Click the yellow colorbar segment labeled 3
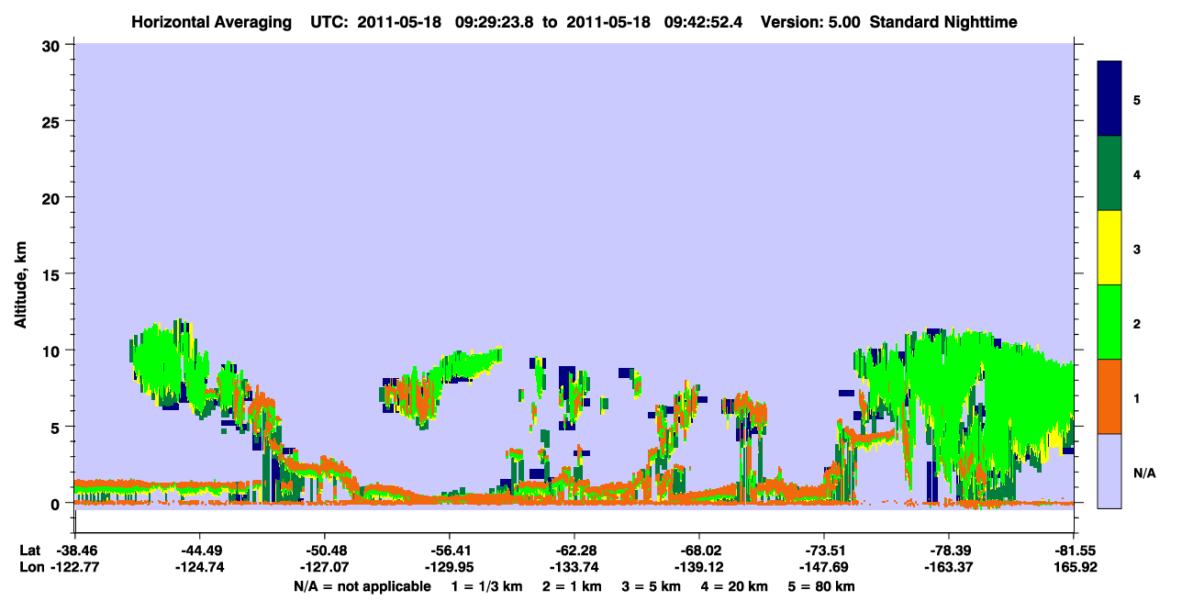1193x612 pixels. coord(1109,248)
